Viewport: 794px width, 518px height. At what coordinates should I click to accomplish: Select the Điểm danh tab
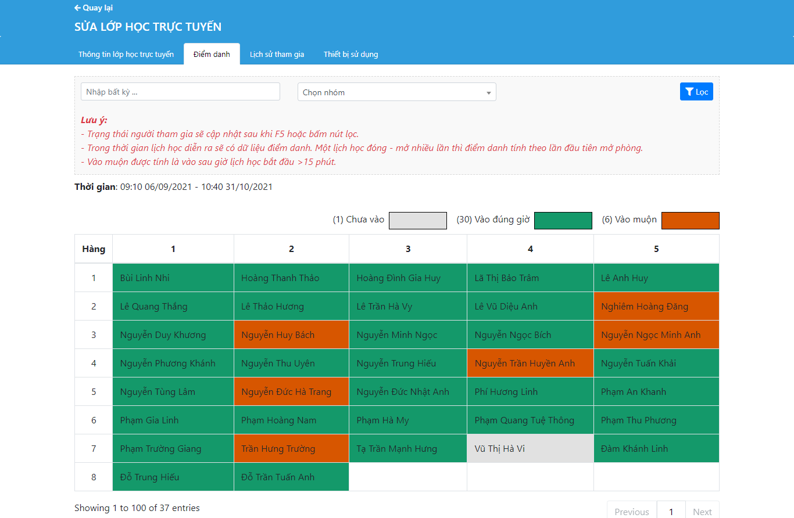(212, 55)
